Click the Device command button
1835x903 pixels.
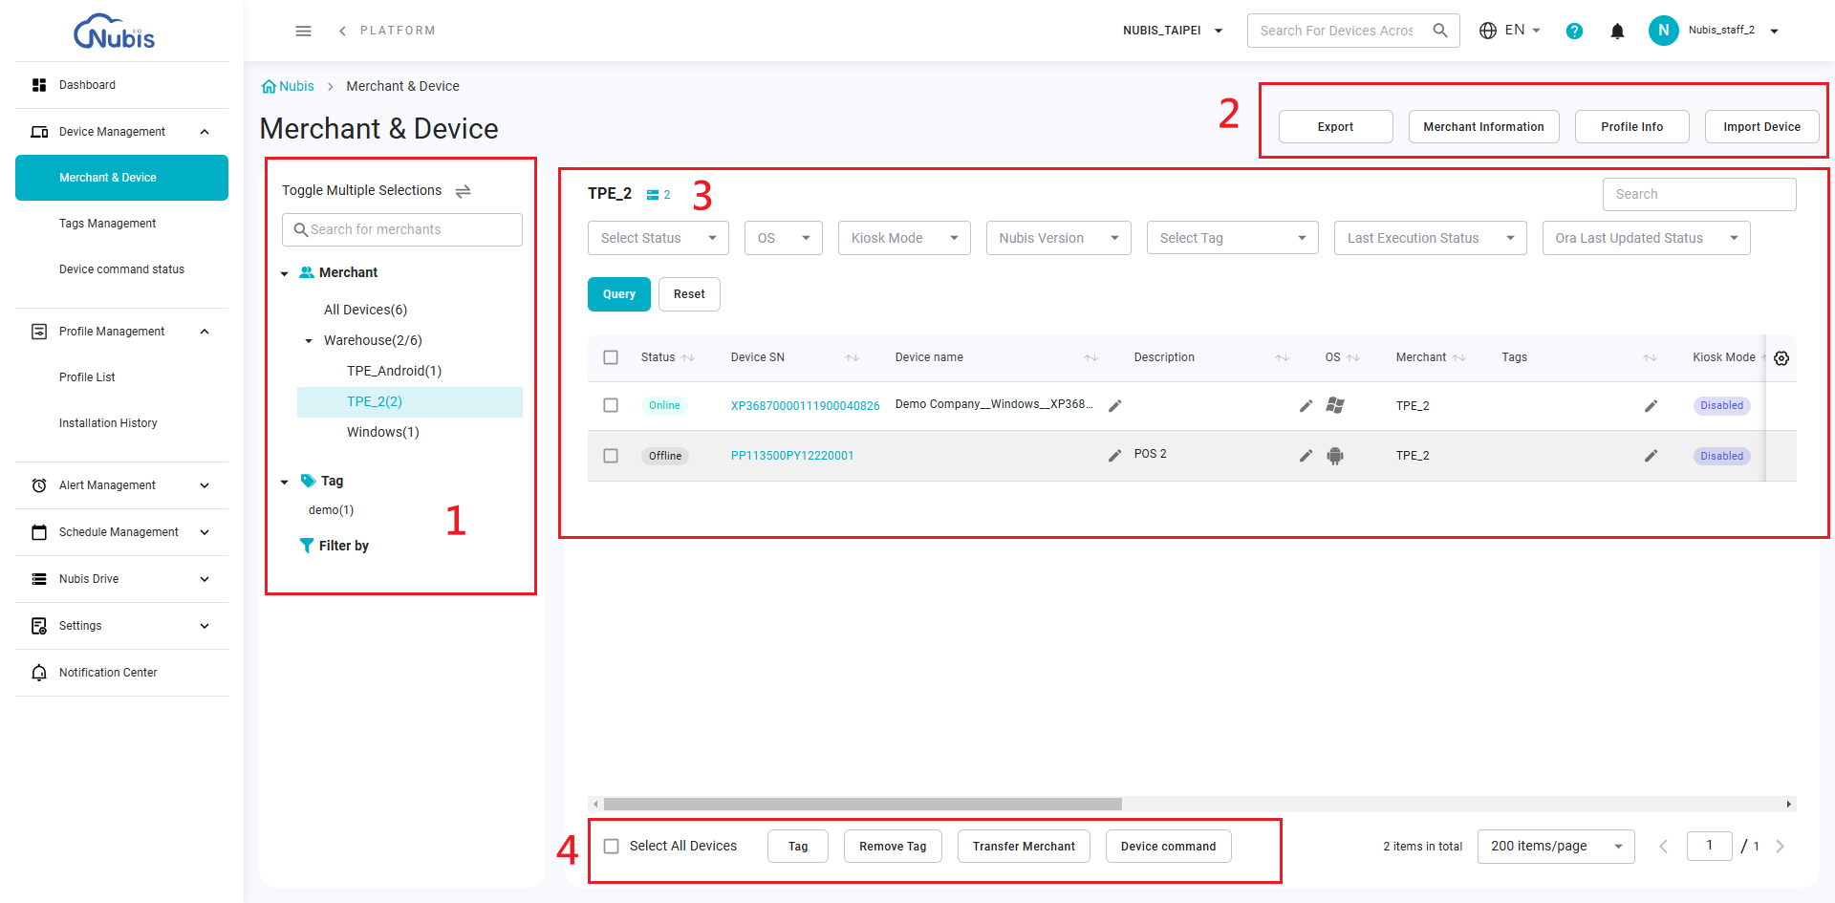[x=1168, y=847]
